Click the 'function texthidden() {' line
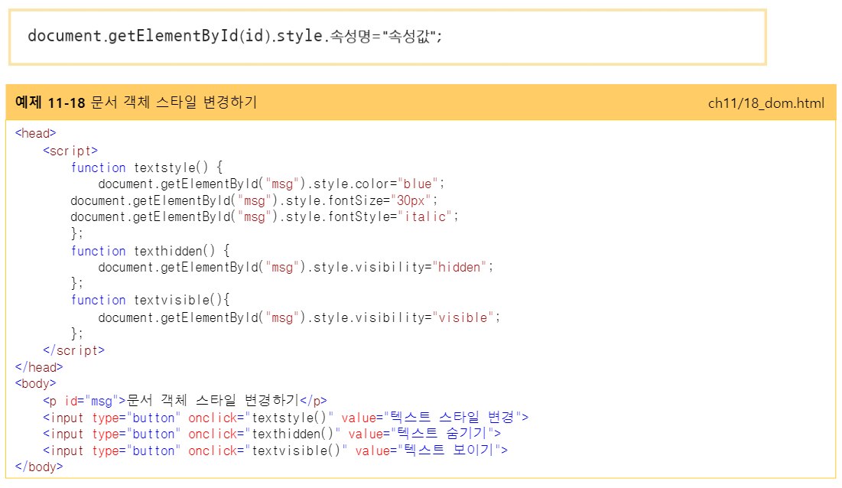 point(151,251)
